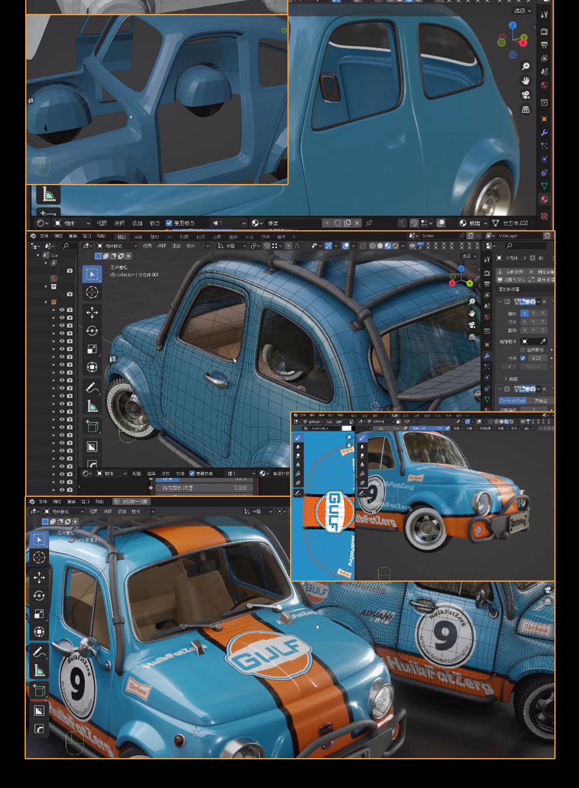The image size is (579, 788).
Task: Choose the Rotate tool in middle Blender window
Action: [92, 330]
